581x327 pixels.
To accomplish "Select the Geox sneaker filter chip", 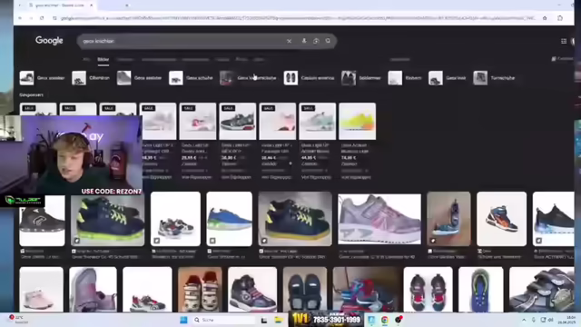I will [43, 78].
